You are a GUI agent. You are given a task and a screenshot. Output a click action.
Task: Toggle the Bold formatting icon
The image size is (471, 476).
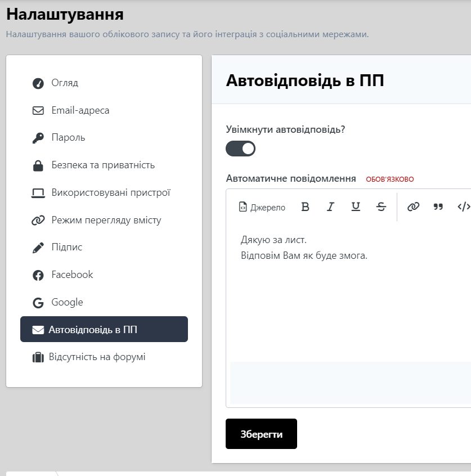pos(306,207)
